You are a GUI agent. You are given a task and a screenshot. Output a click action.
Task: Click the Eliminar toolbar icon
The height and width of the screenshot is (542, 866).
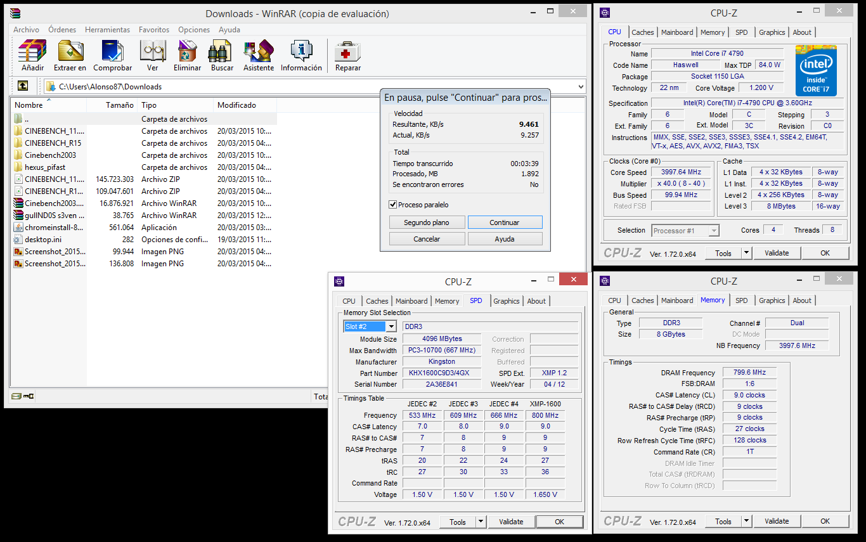pos(187,51)
